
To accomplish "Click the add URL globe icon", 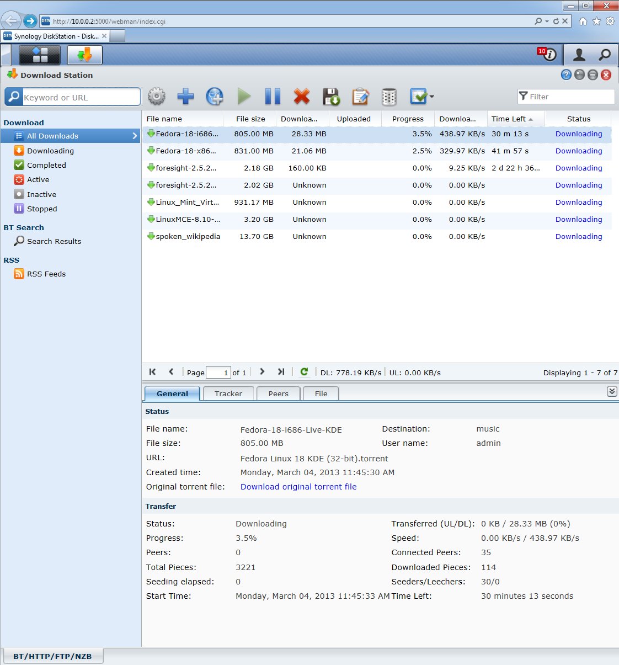I will (x=215, y=97).
